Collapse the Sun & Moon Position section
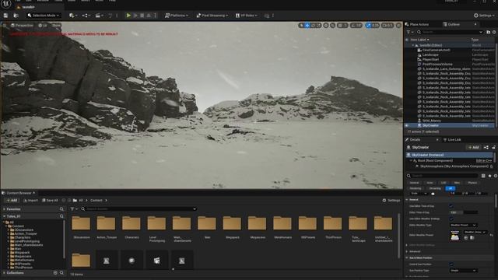Viewport: 498px width, 280px height. [x=407, y=257]
